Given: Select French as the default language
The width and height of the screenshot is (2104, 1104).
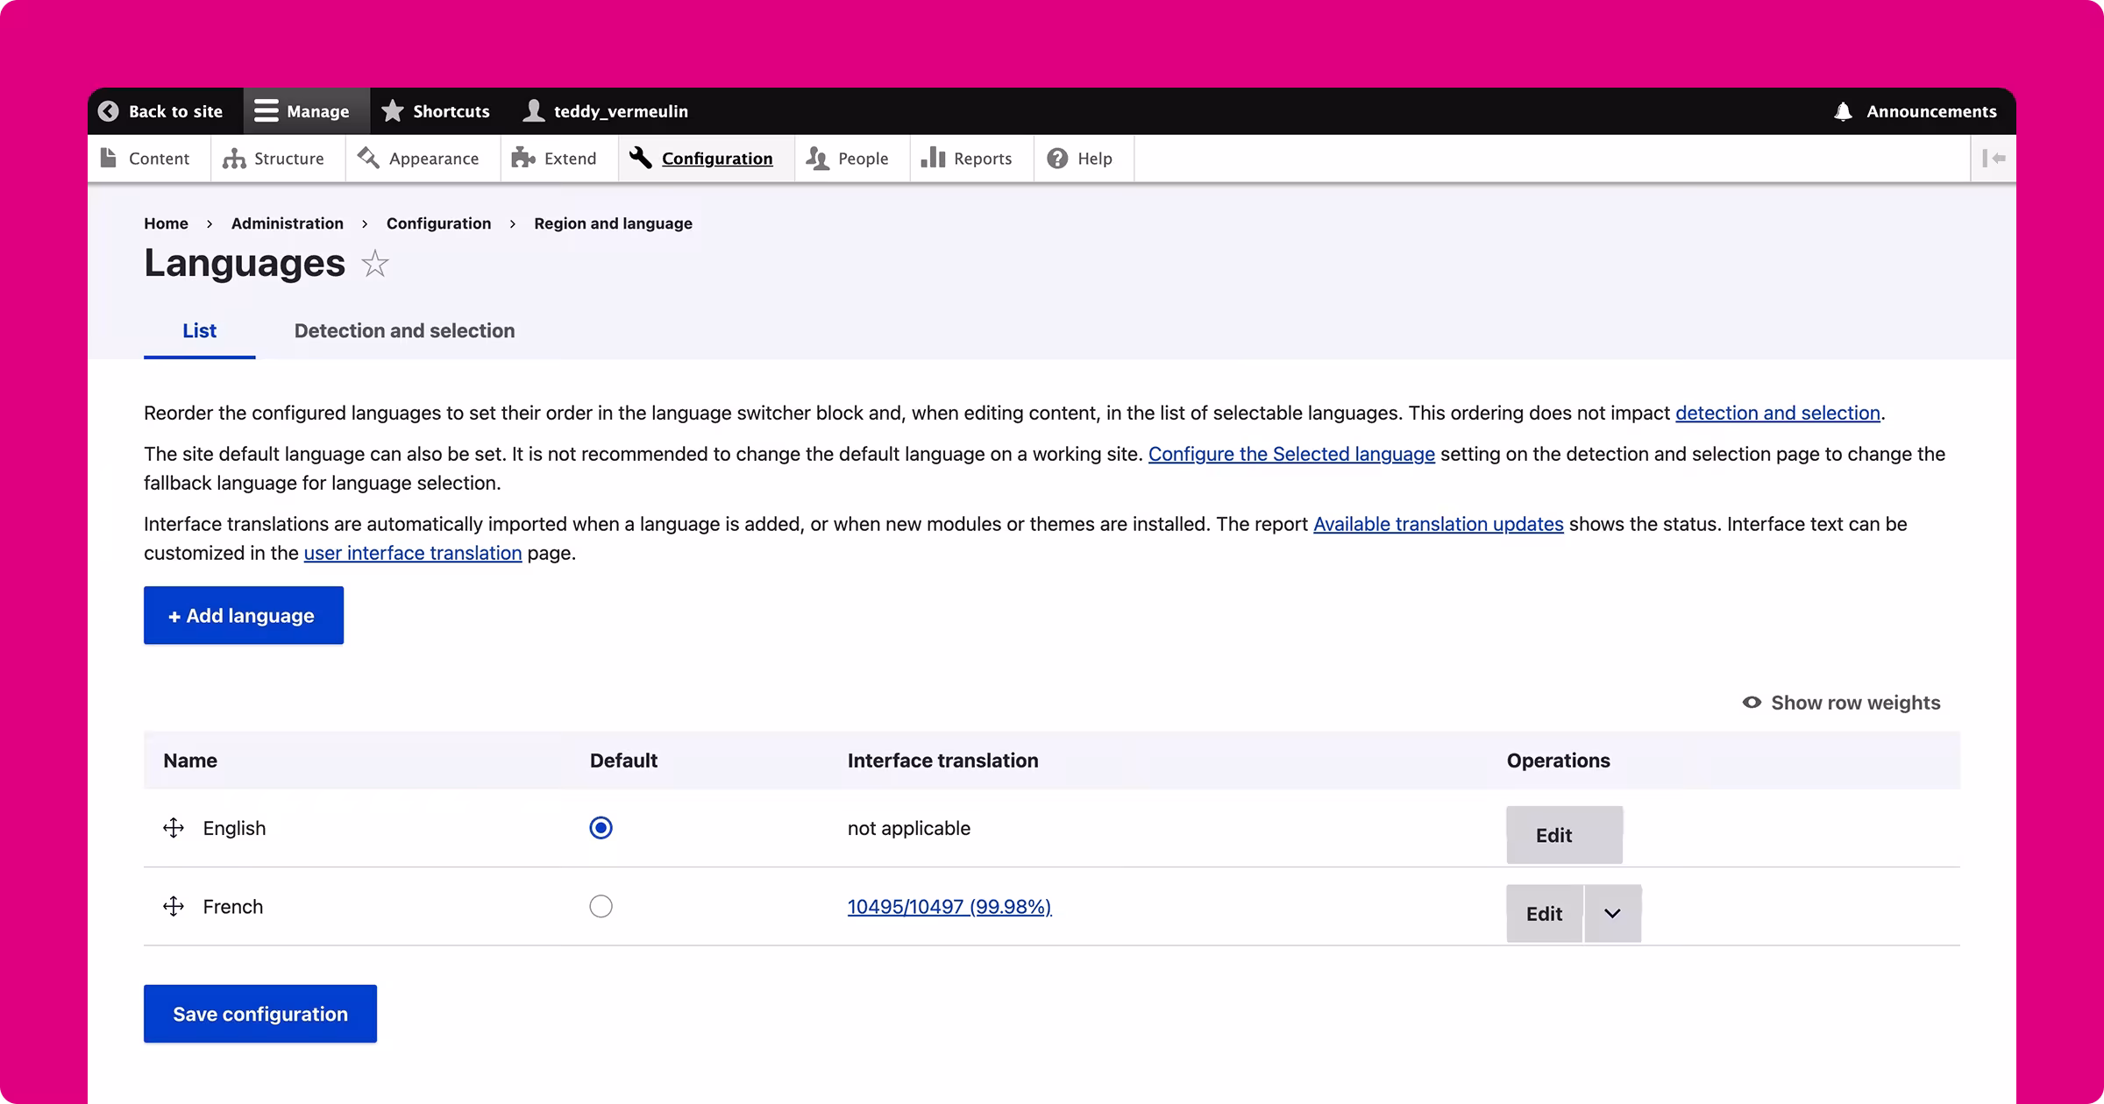Looking at the screenshot, I should point(601,906).
